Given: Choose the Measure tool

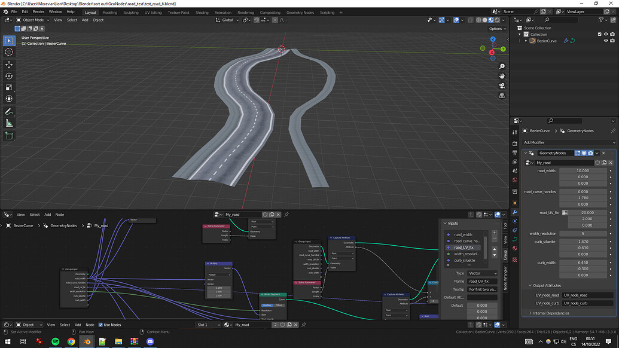Looking at the screenshot, I should [9, 123].
